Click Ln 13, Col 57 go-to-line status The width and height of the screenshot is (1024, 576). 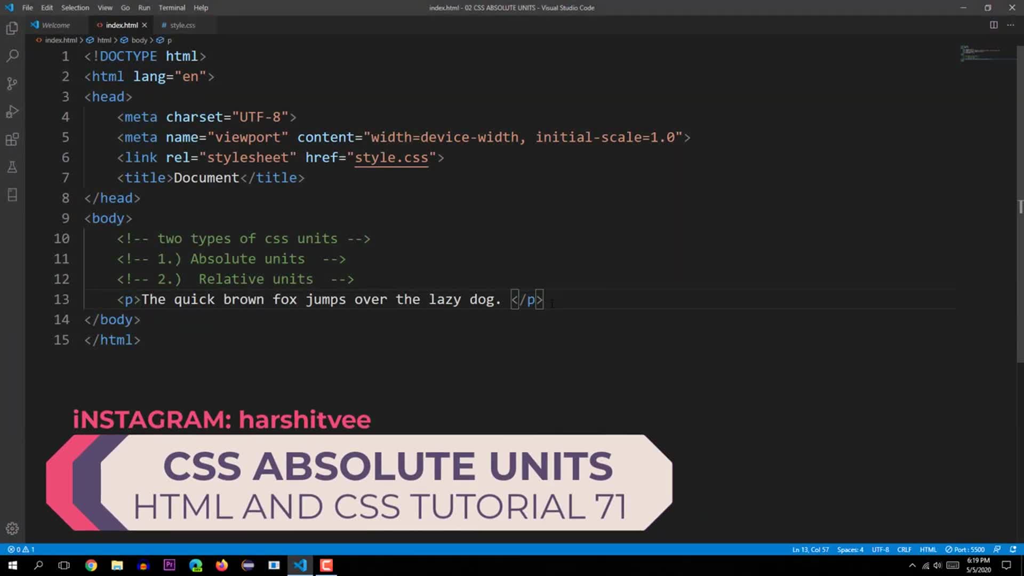(810, 549)
